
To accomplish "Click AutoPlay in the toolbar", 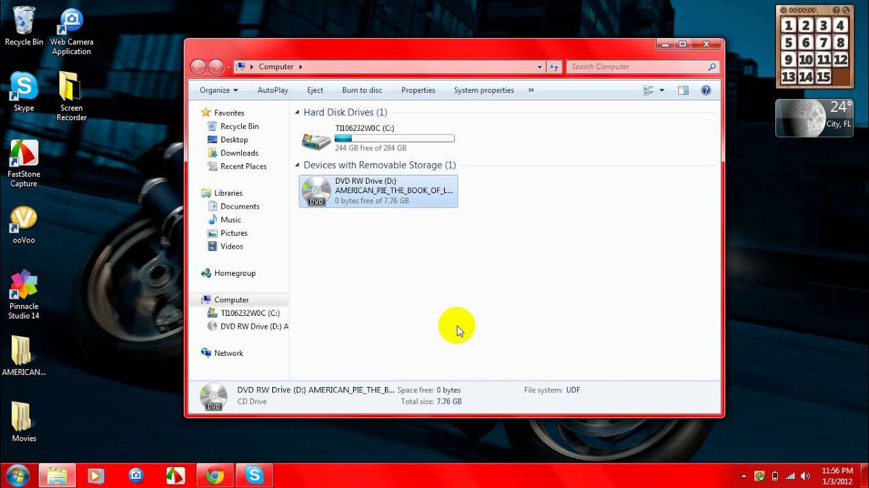I will [x=273, y=90].
